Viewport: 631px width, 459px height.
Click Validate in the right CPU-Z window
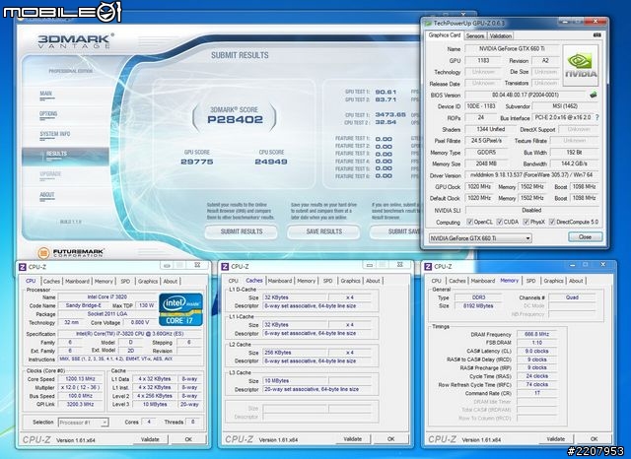coord(556,439)
